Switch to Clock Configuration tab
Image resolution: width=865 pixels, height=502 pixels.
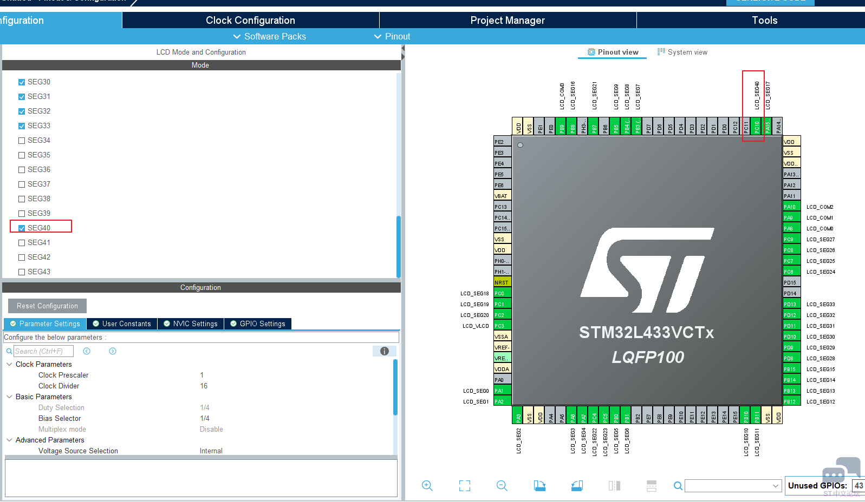[x=250, y=20]
